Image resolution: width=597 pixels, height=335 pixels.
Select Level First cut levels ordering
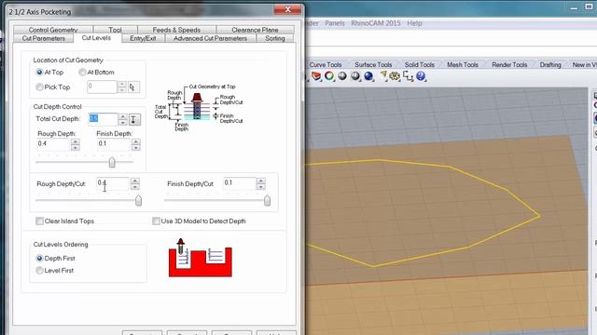click(39, 271)
